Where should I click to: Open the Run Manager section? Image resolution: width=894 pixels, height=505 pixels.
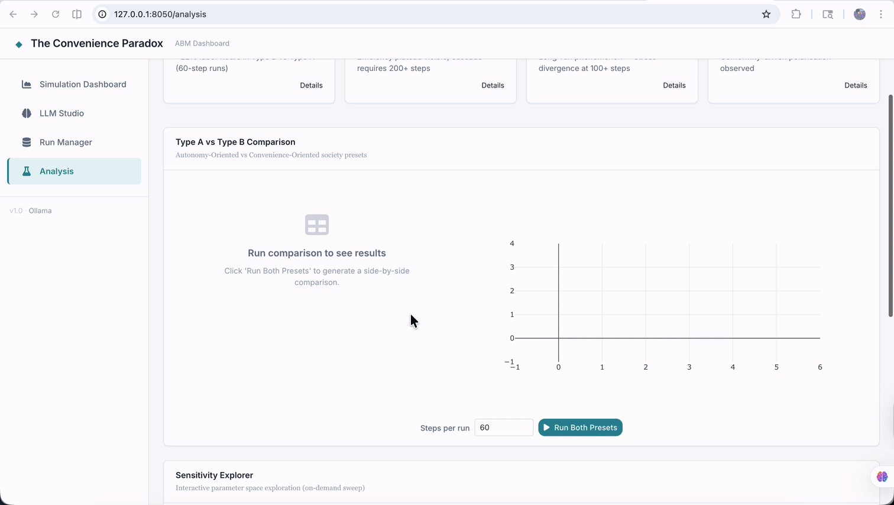coord(74,143)
